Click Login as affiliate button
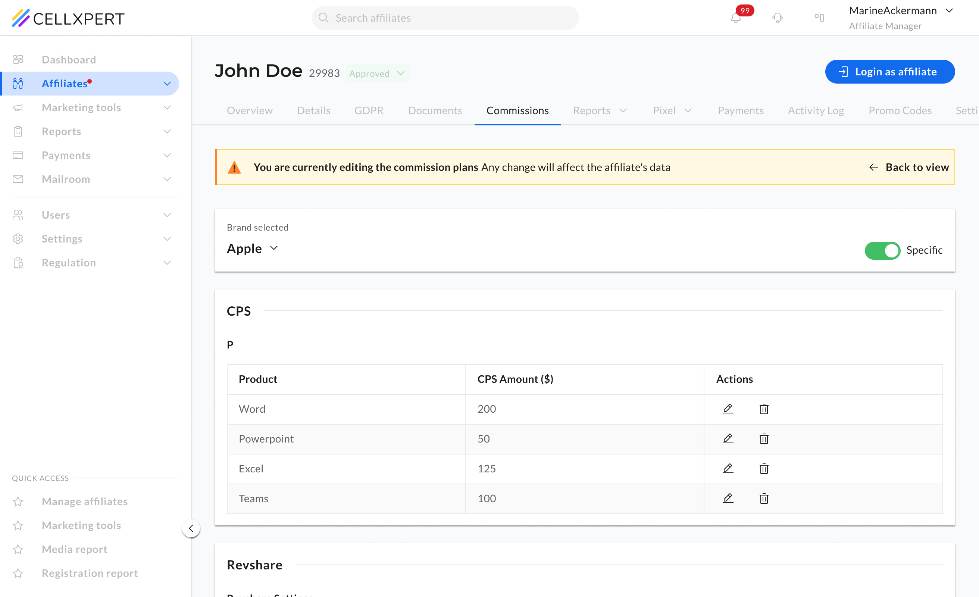979x597 pixels. (x=889, y=72)
